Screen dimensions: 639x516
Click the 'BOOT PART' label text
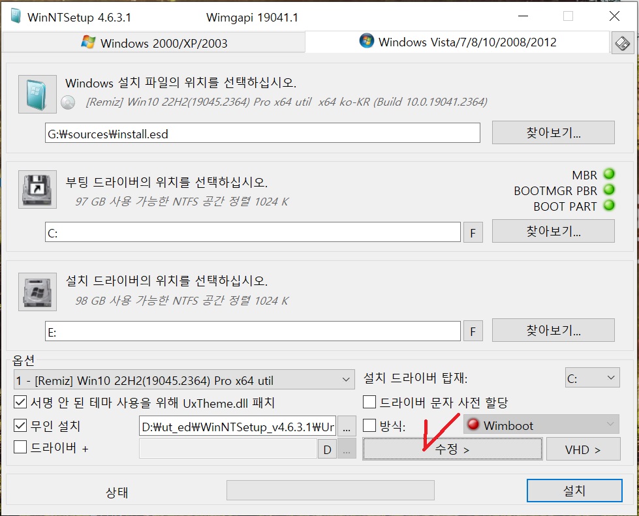pyautogui.click(x=565, y=207)
